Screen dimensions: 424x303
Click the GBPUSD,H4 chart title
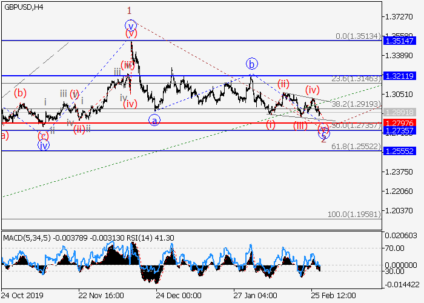[22, 6]
